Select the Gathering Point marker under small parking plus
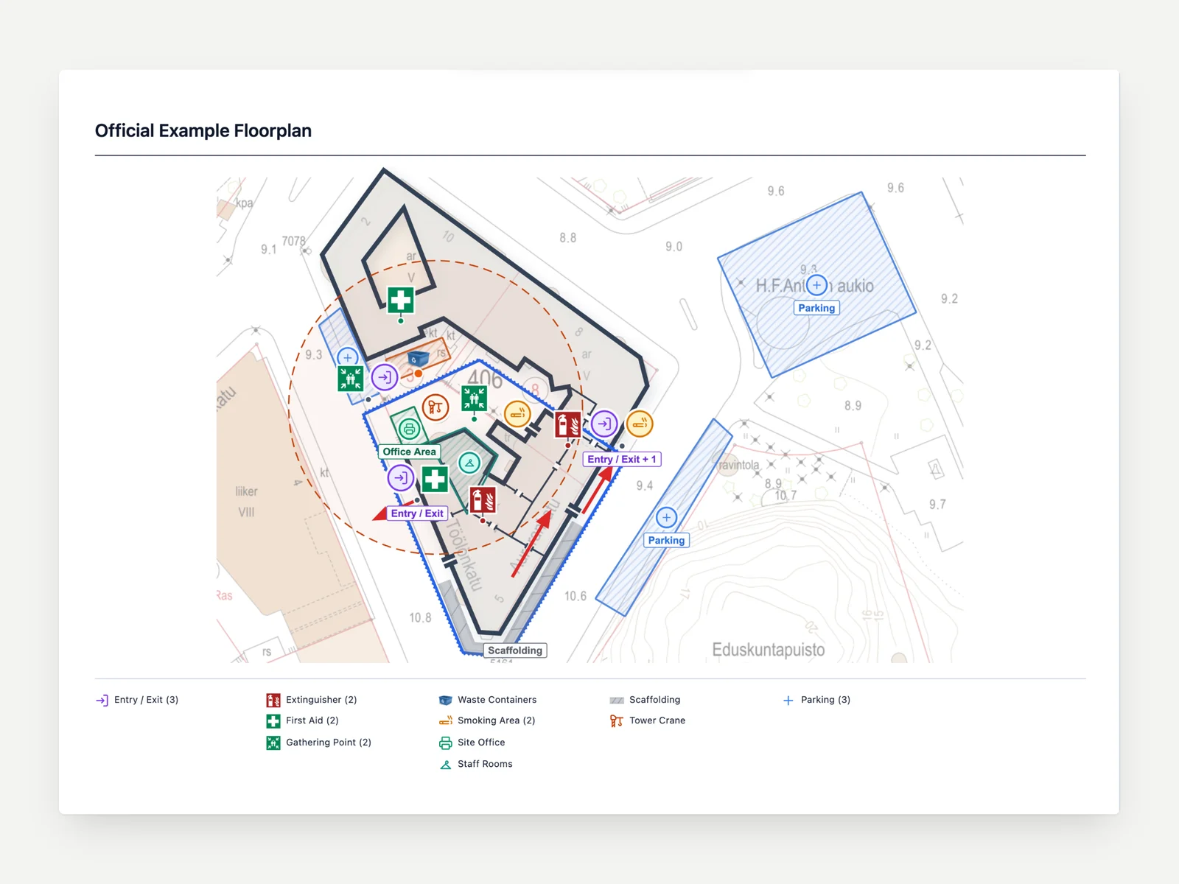Viewport: 1179px width, 884px height. point(350,379)
